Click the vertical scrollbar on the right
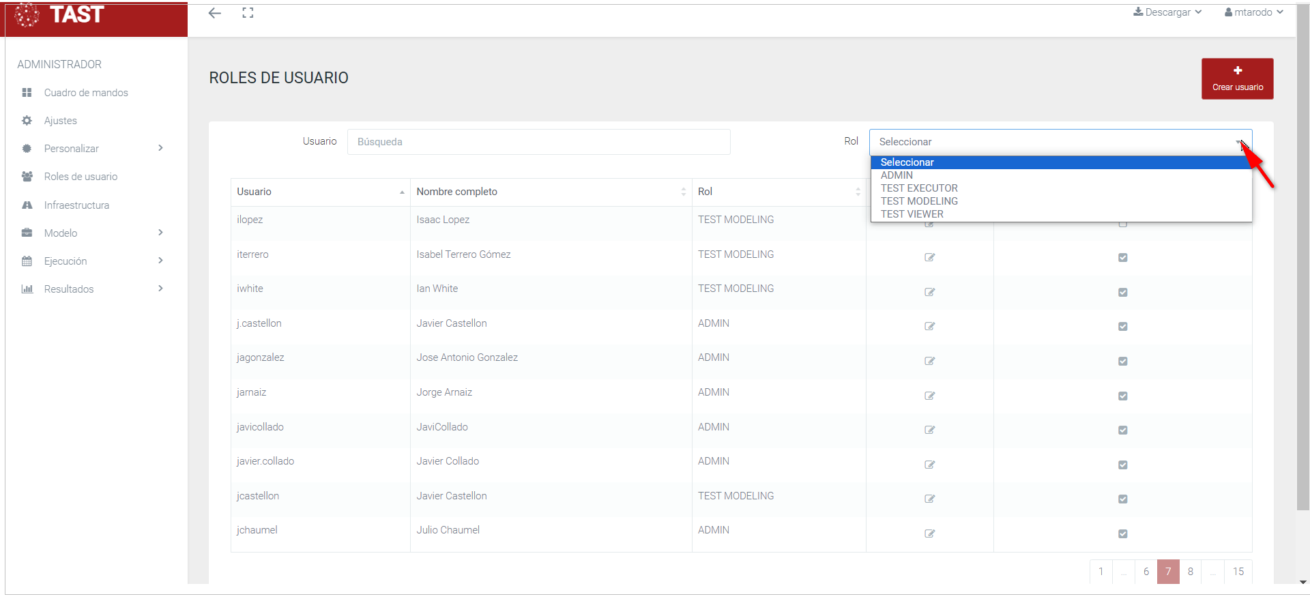Image resolution: width=1310 pixels, height=601 pixels. 1302,273
